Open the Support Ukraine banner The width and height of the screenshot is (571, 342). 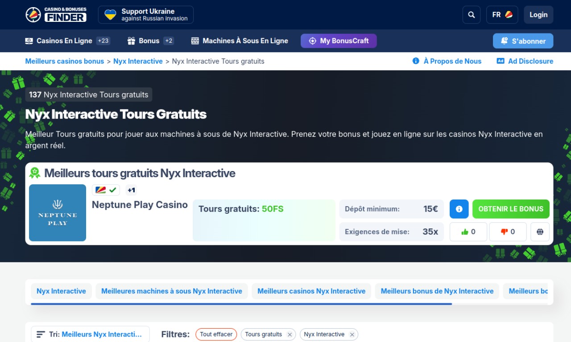pos(146,15)
